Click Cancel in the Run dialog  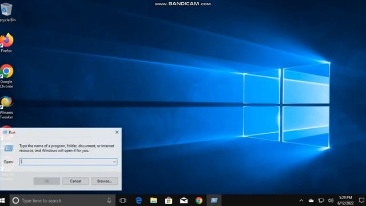click(x=75, y=181)
